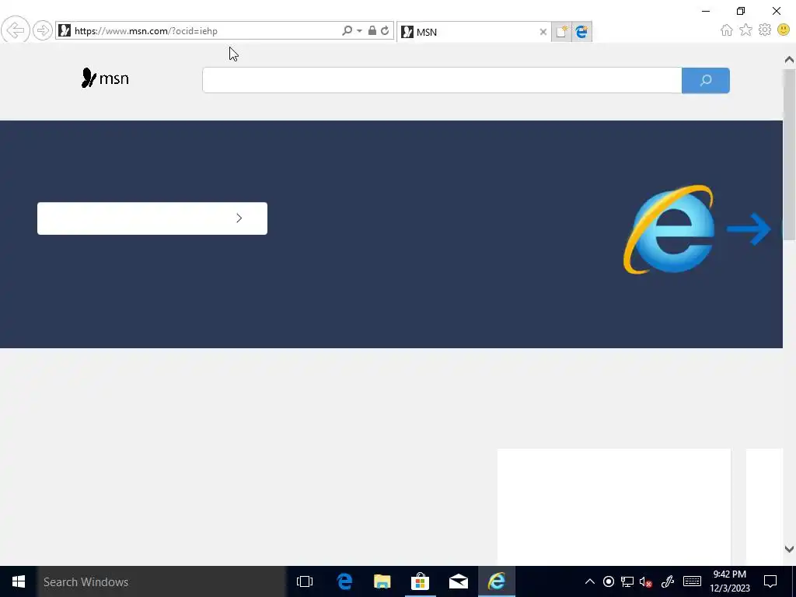Show hidden system tray icons
This screenshot has height=597, width=796.
pos(590,581)
